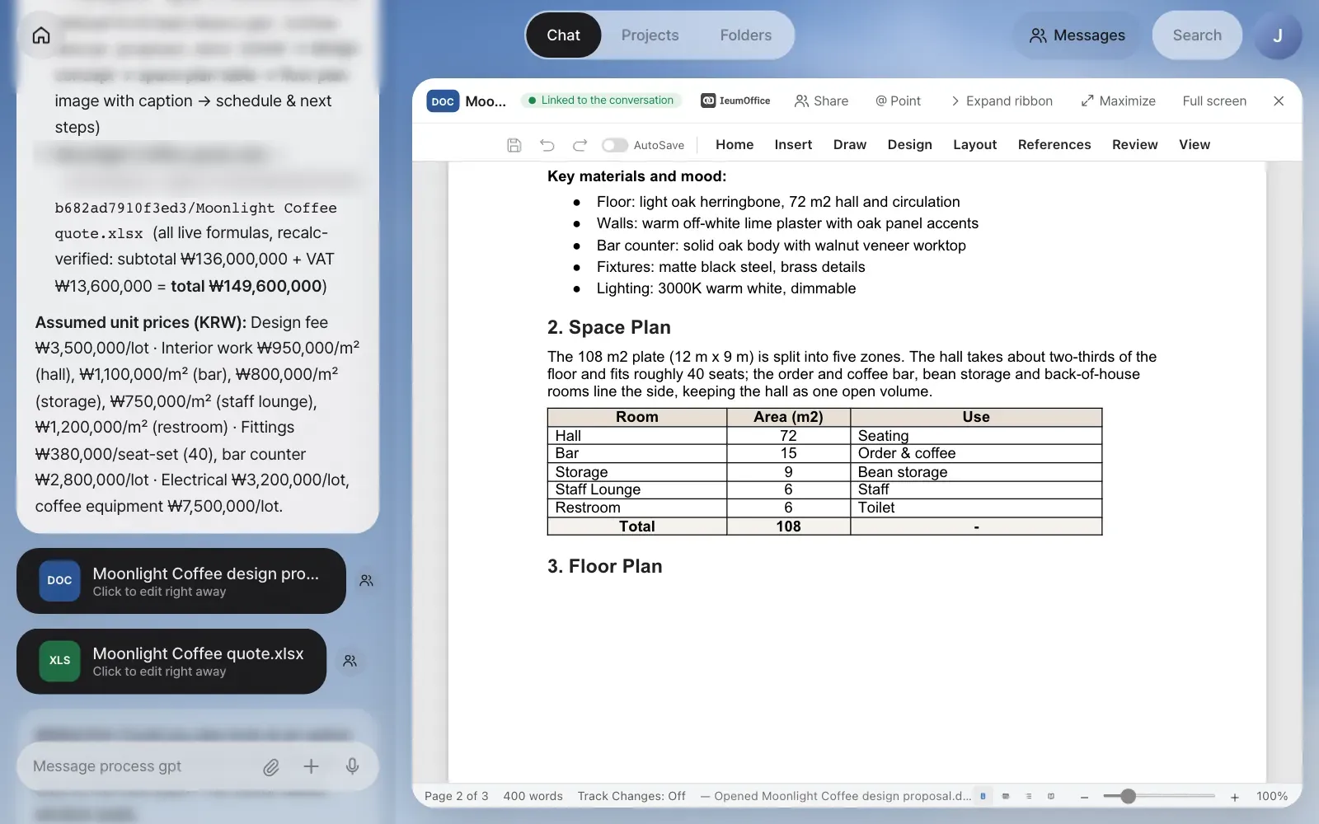Open Moonlight Coffee quote.xlsx card
Image resolution: width=1319 pixels, height=824 pixels.
(x=171, y=661)
